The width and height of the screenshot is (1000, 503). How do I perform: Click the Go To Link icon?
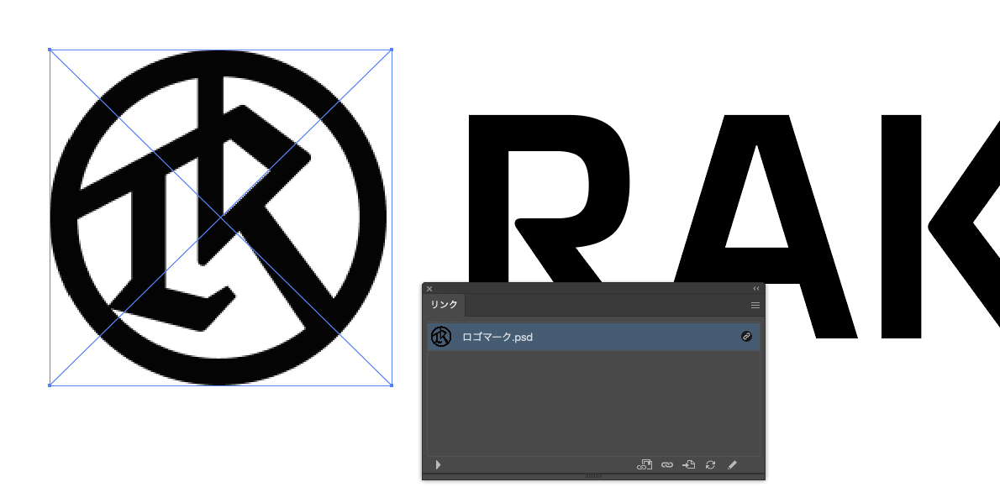(689, 464)
